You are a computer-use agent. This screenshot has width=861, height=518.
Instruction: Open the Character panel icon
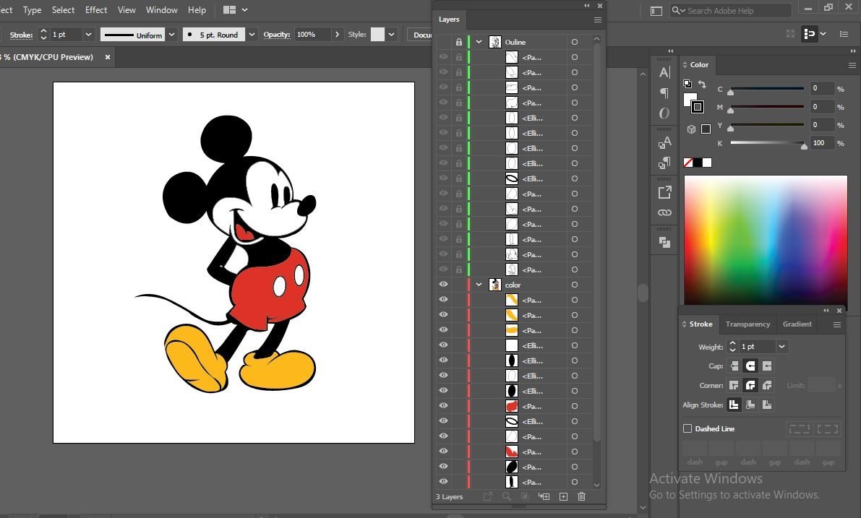tap(664, 72)
